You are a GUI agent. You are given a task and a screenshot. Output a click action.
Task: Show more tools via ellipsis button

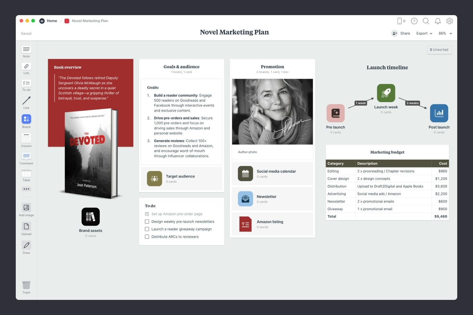tap(26, 189)
